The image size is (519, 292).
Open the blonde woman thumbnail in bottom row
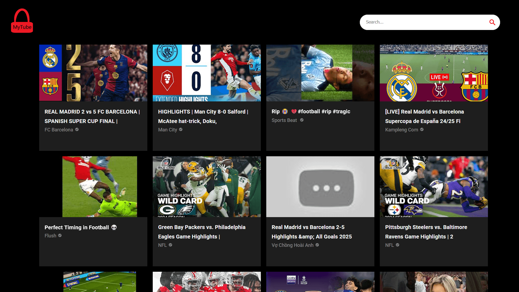(x=434, y=282)
